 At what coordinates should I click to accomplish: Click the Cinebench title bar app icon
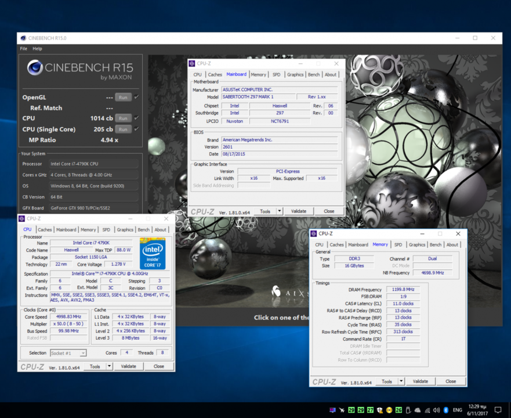tap(23, 38)
